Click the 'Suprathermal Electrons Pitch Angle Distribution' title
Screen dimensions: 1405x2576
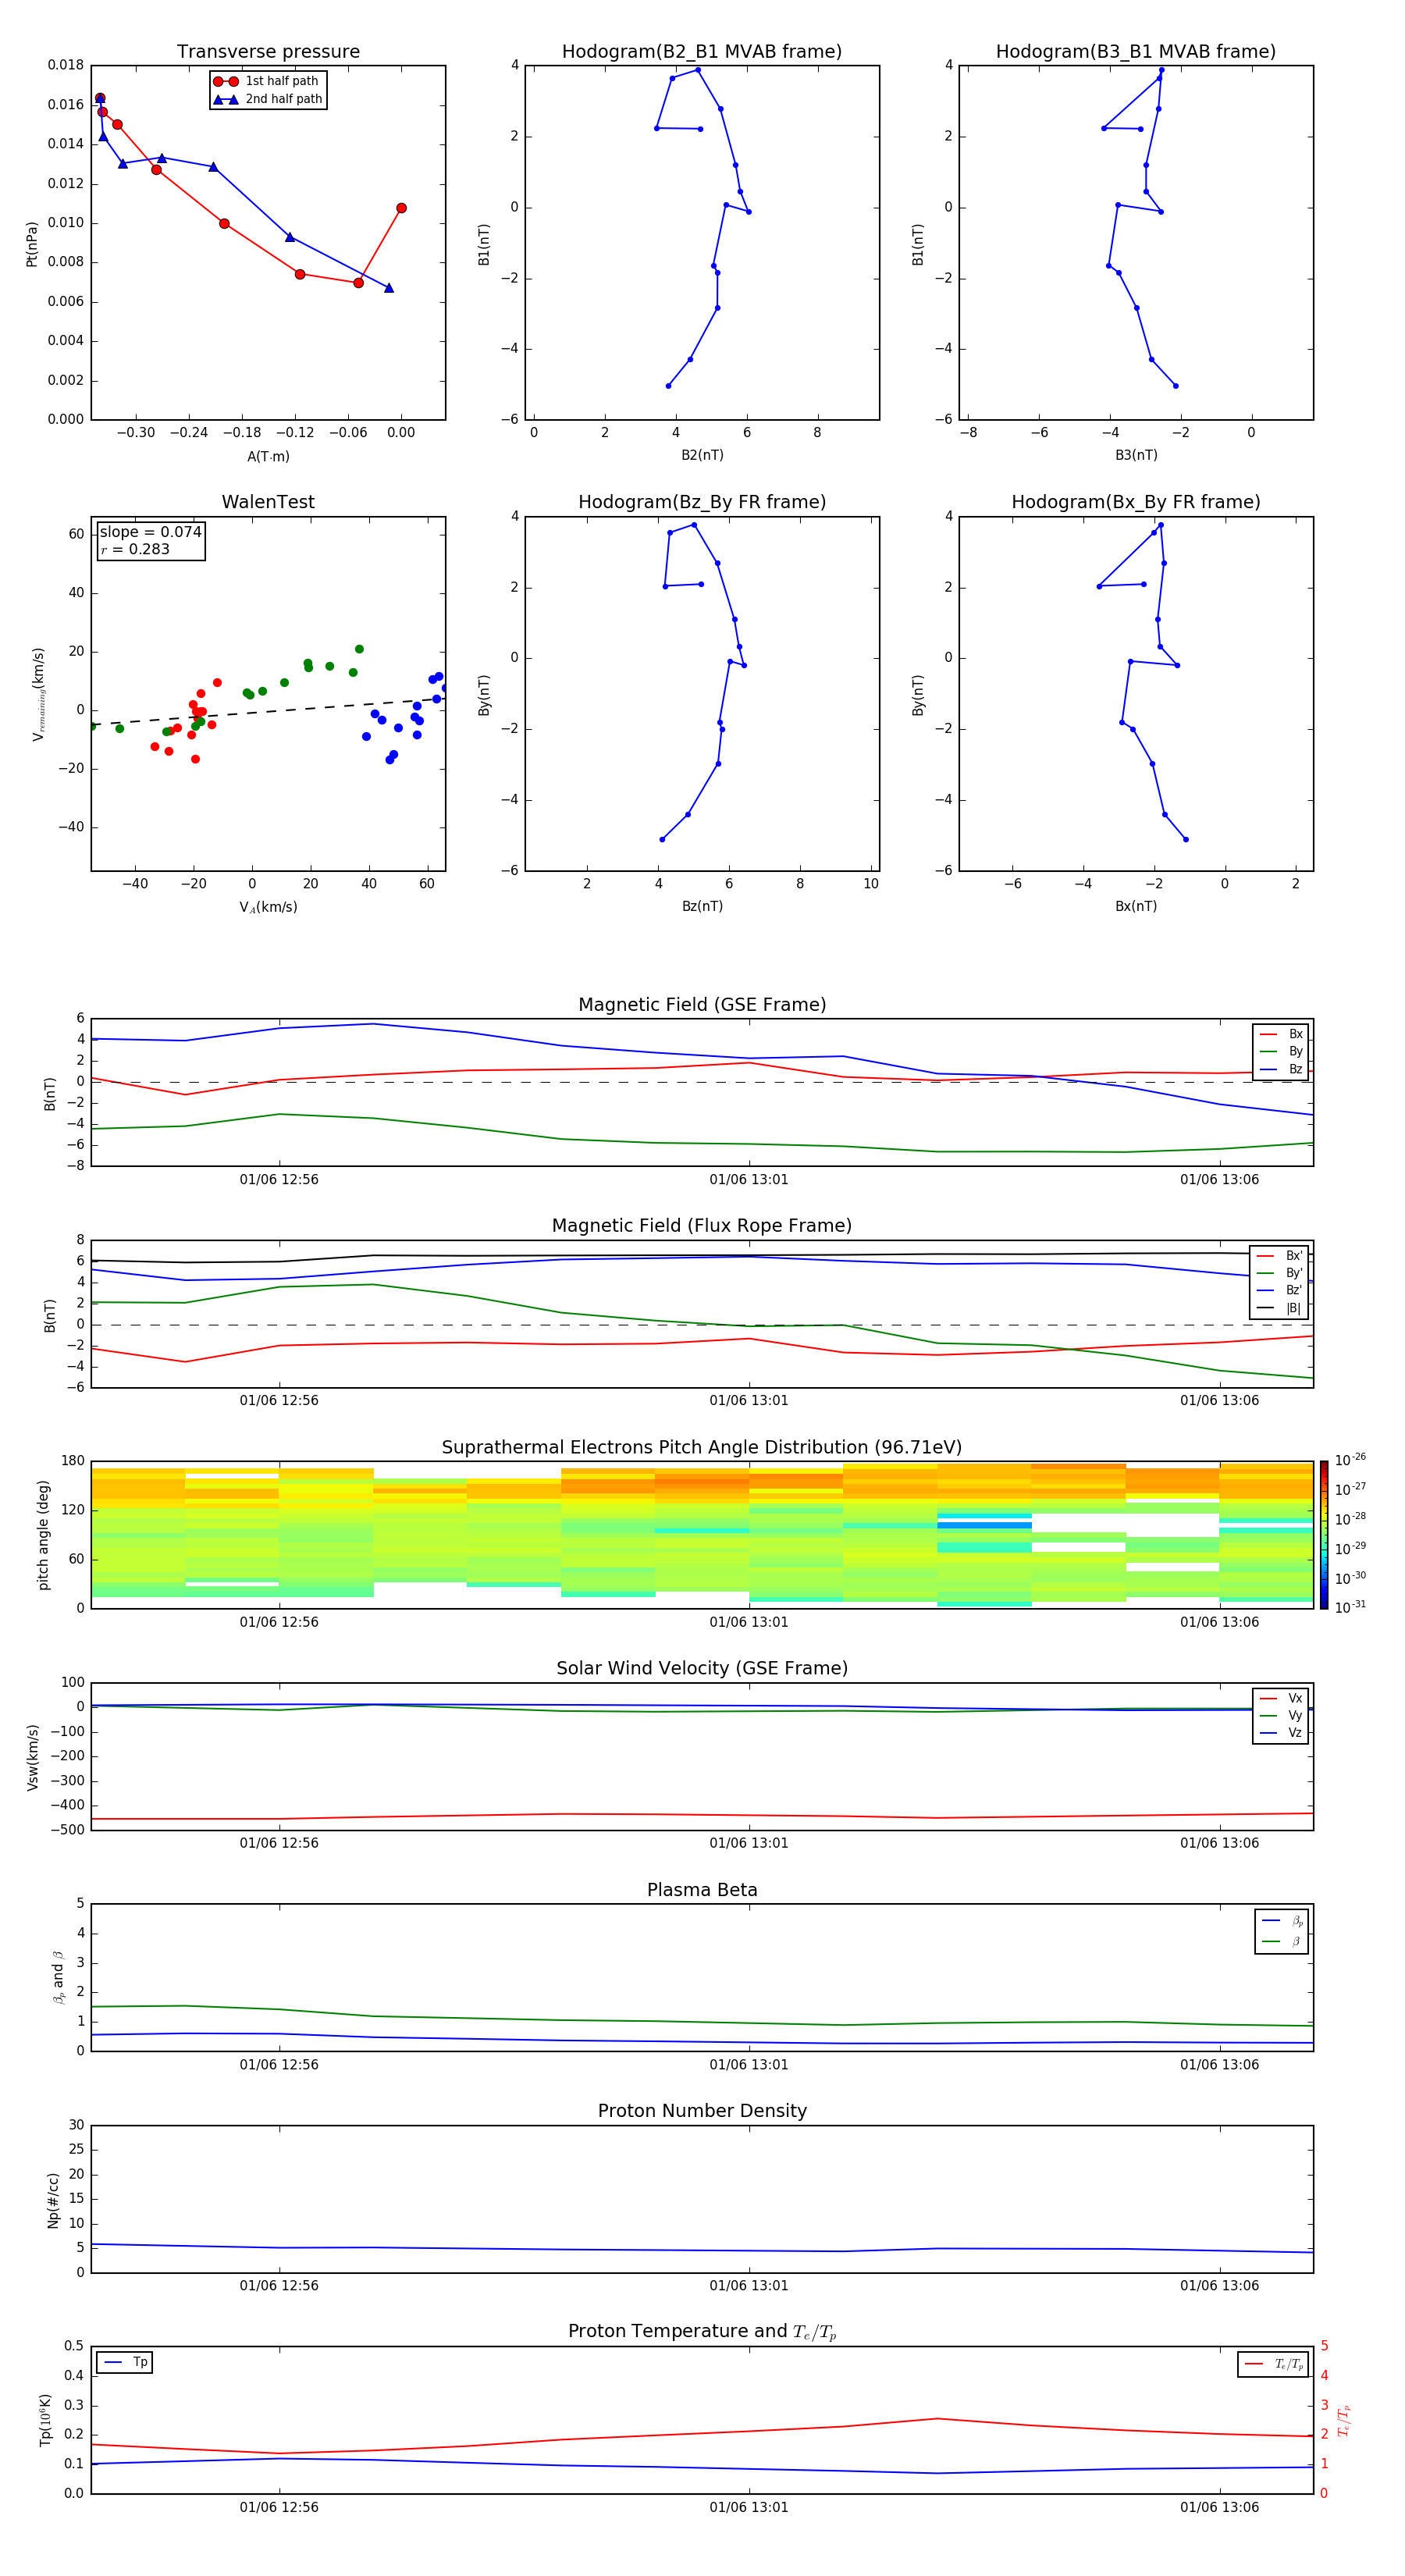tap(702, 1448)
